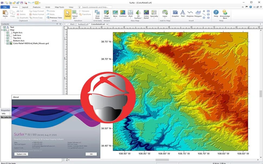Select the Text insert tool

click(x=183, y=14)
